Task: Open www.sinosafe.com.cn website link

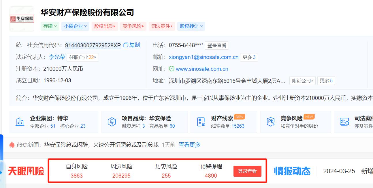Action: coord(202,69)
